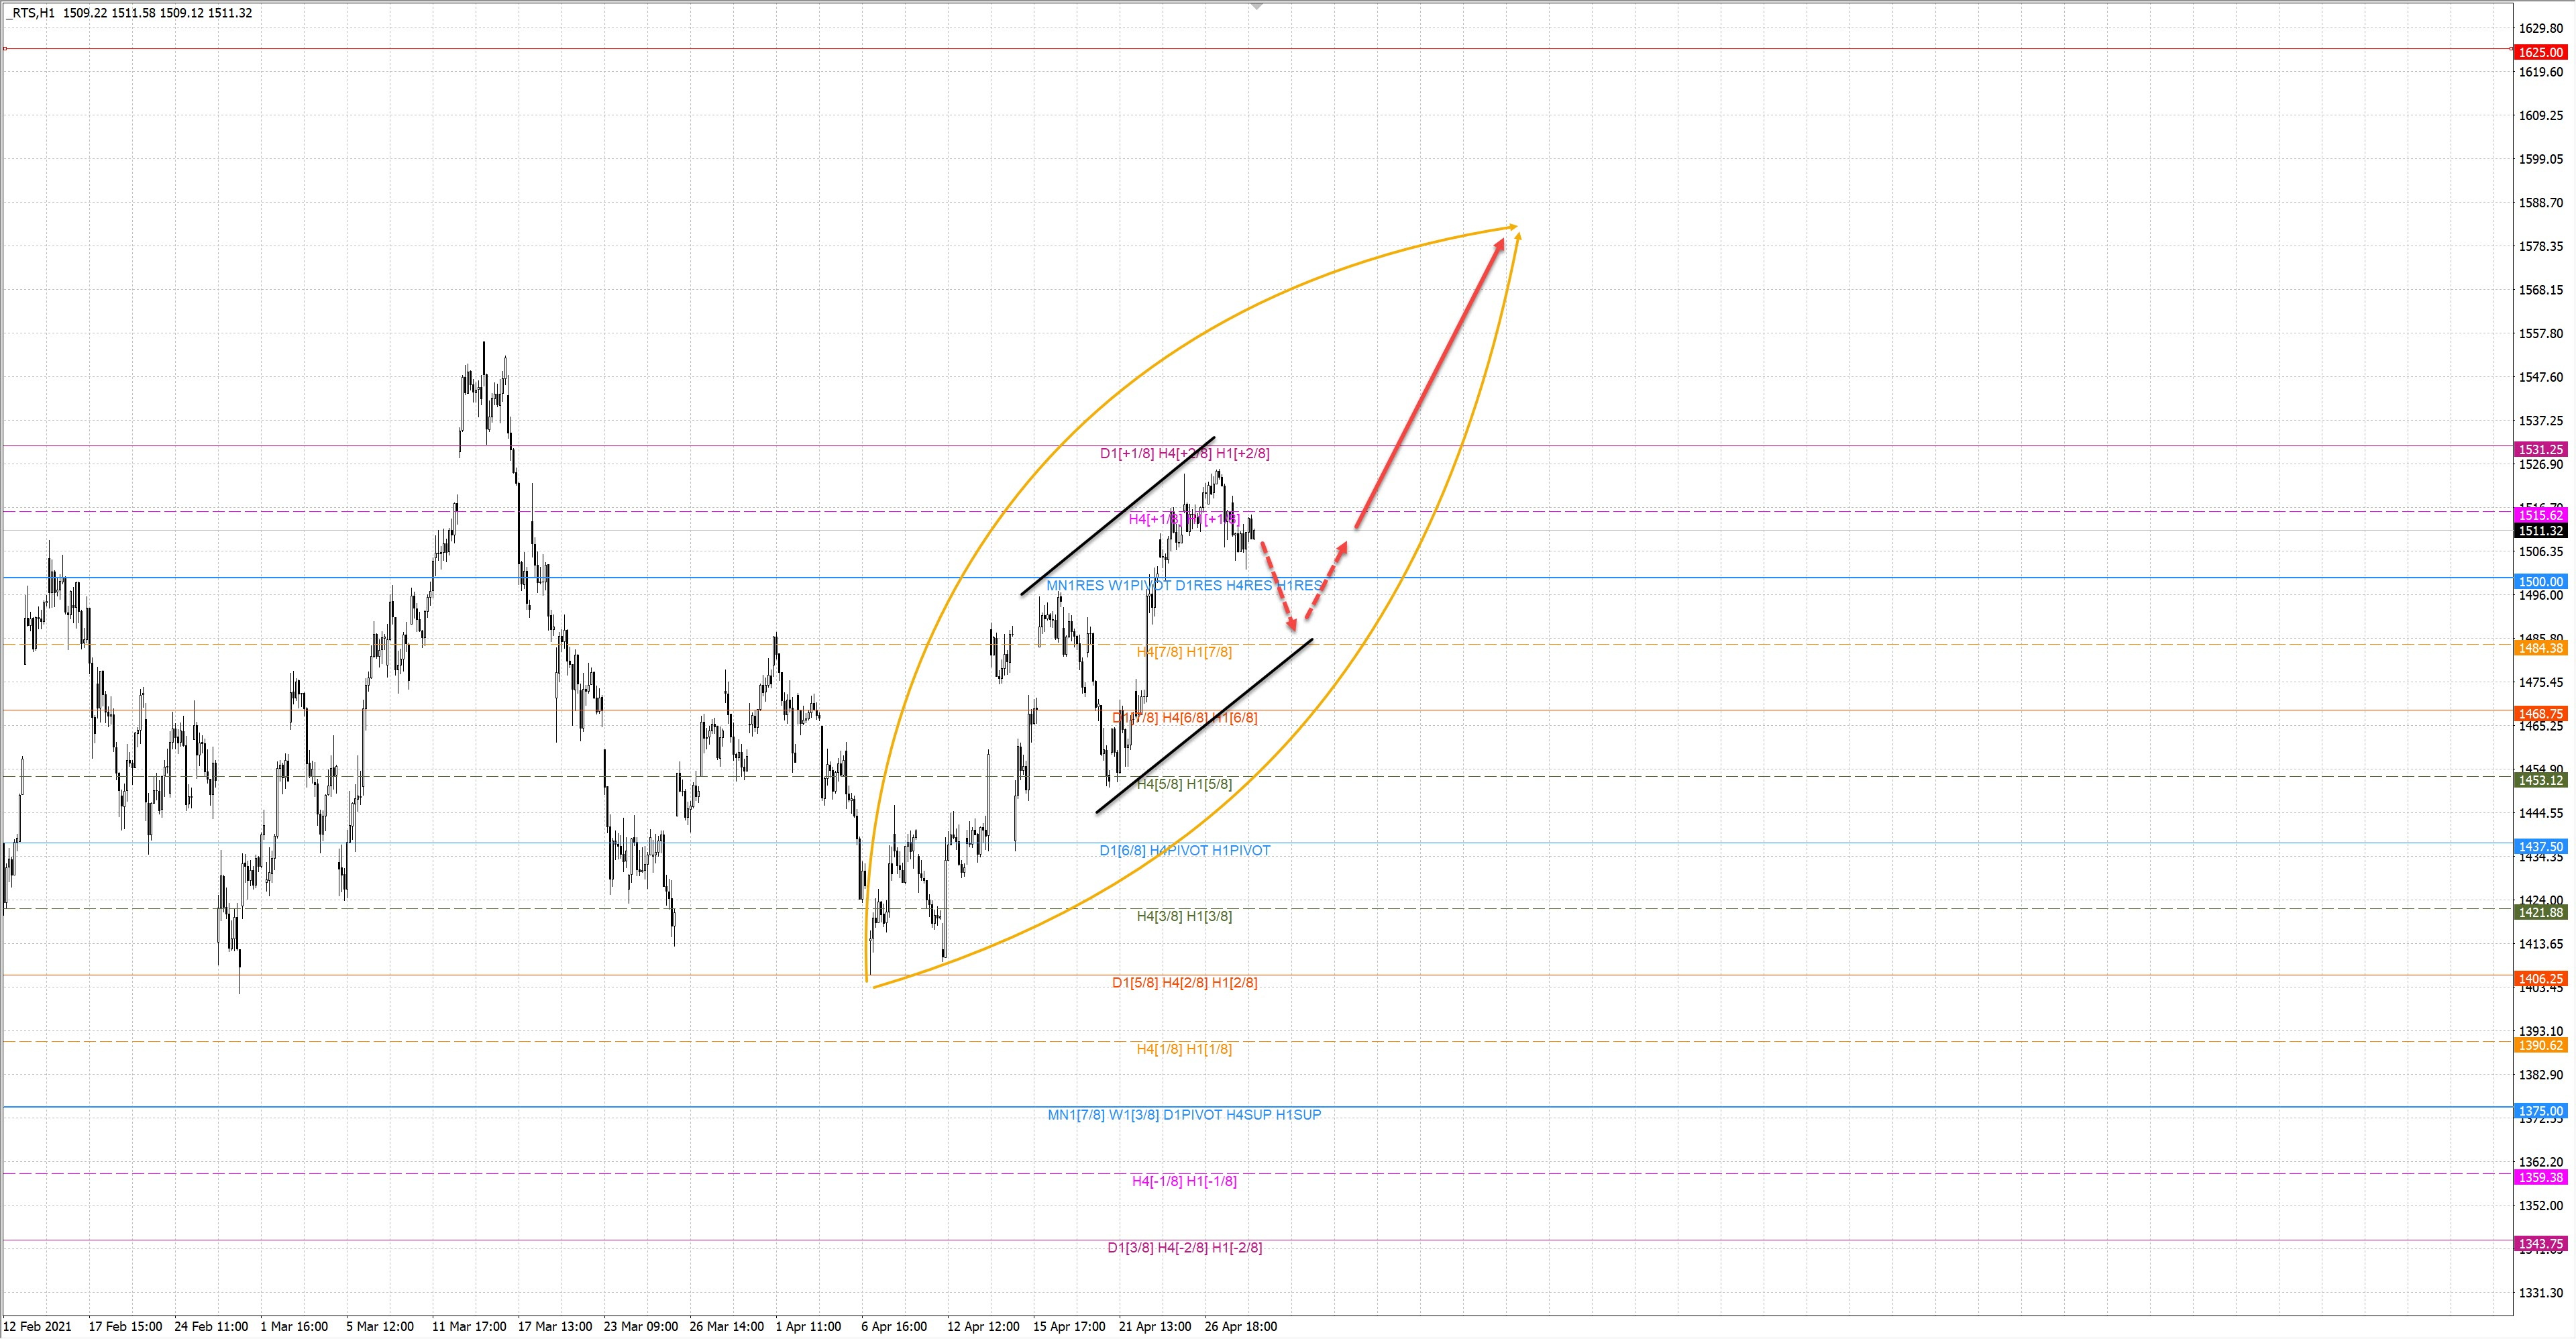This screenshot has height=1339, width=2576.
Task: Click the '_RTS,H1' symbol title text
Action: (30, 13)
